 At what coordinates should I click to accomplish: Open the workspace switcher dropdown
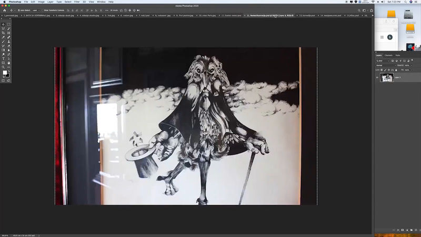coord(365,11)
